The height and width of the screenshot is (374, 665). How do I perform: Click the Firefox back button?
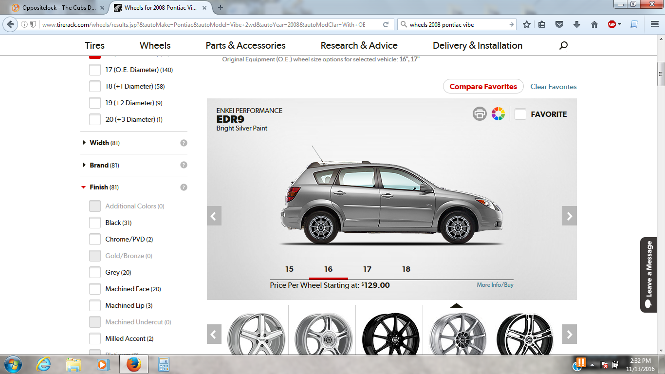(11, 24)
